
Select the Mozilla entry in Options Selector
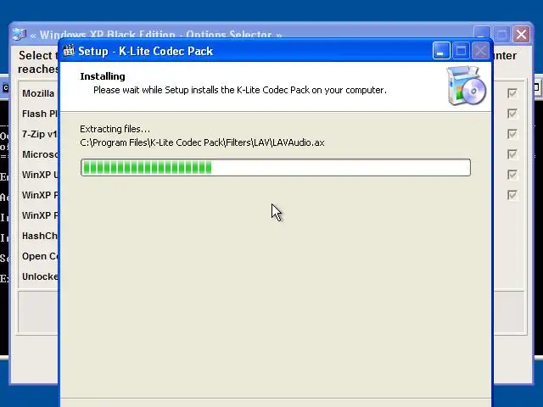(38, 93)
